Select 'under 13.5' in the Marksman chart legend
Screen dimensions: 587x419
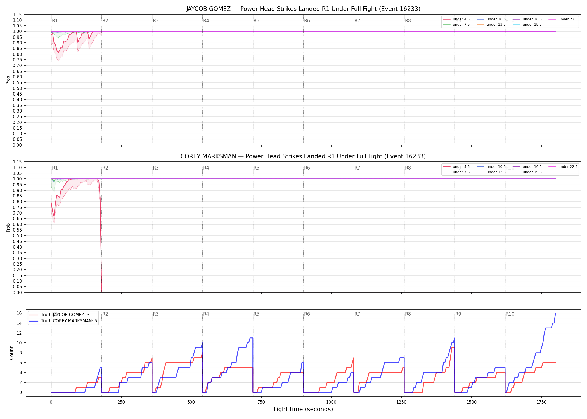(x=491, y=172)
